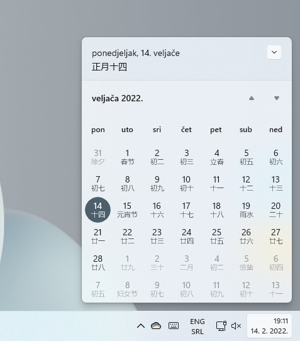Image resolution: width=300 pixels, height=341 pixels.
Task: Click the muted volume speaker icon
Action: pyautogui.click(x=236, y=326)
